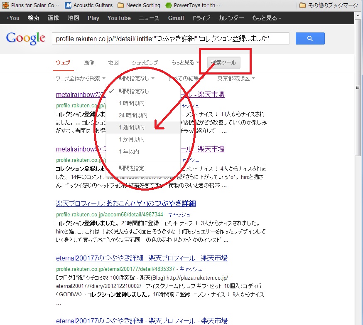Open +You in the black bar

click(13, 18)
